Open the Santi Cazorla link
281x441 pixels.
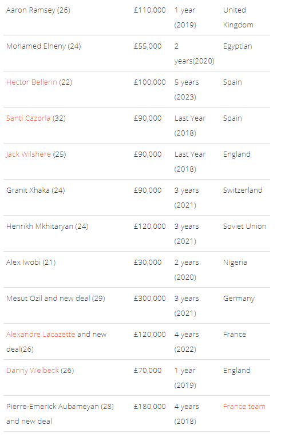pos(28,118)
